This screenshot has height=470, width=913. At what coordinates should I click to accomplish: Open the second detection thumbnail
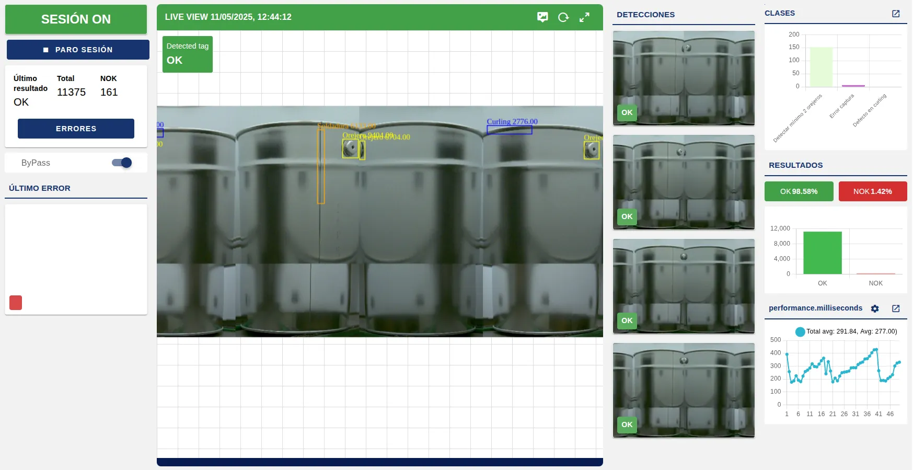coord(684,182)
